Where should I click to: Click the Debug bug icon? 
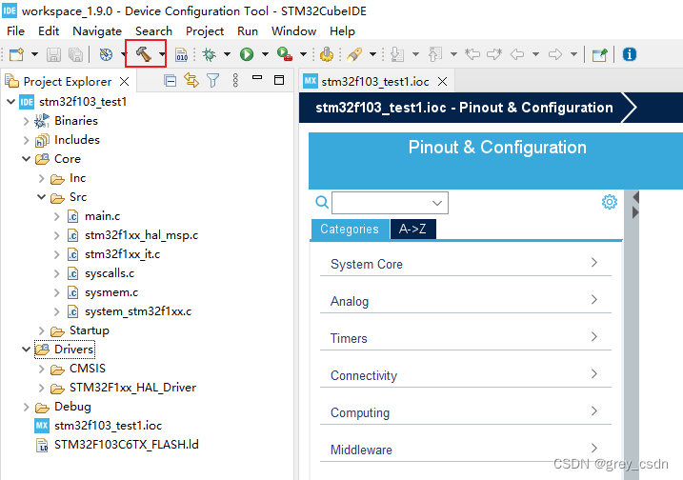[210, 54]
